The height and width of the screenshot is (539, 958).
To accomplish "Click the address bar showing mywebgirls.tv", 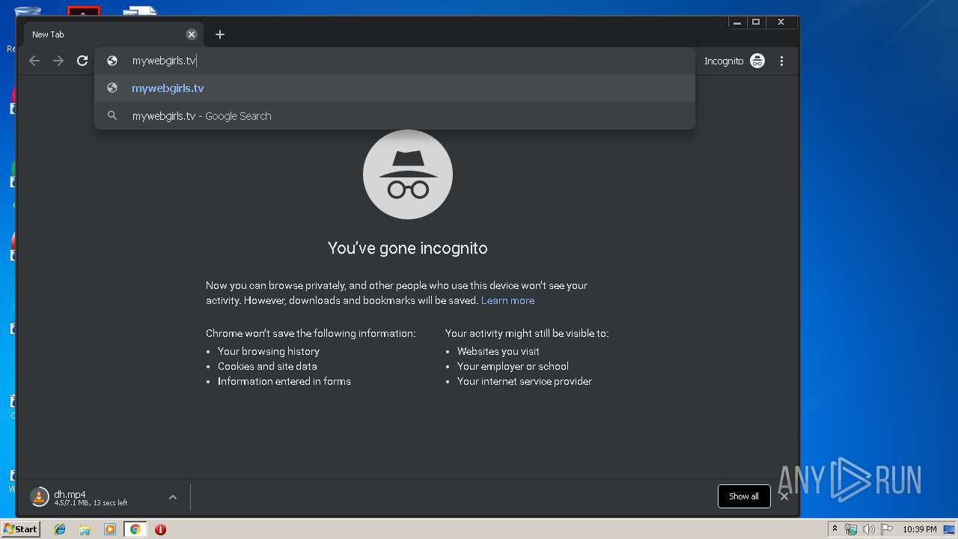I will point(394,61).
